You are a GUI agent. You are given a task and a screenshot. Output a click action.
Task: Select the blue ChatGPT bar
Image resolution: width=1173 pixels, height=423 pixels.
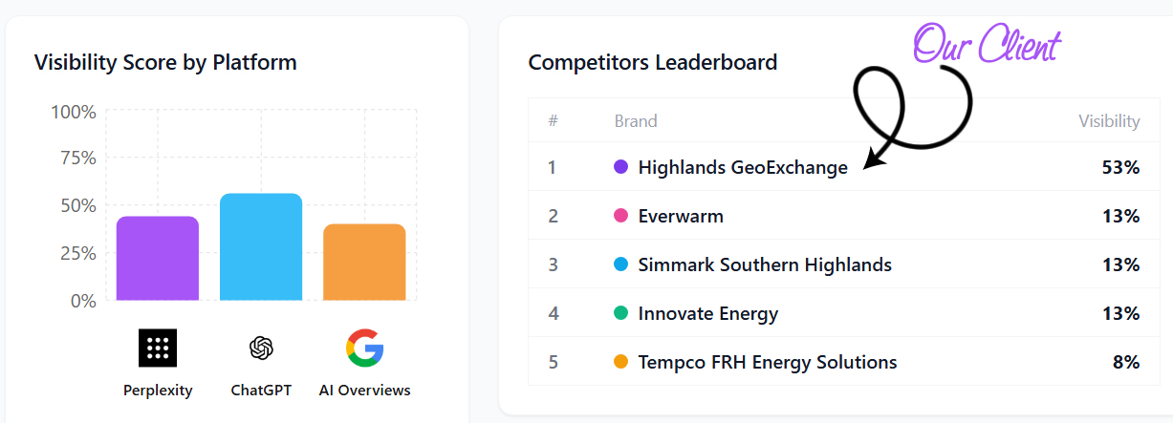click(x=261, y=247)
